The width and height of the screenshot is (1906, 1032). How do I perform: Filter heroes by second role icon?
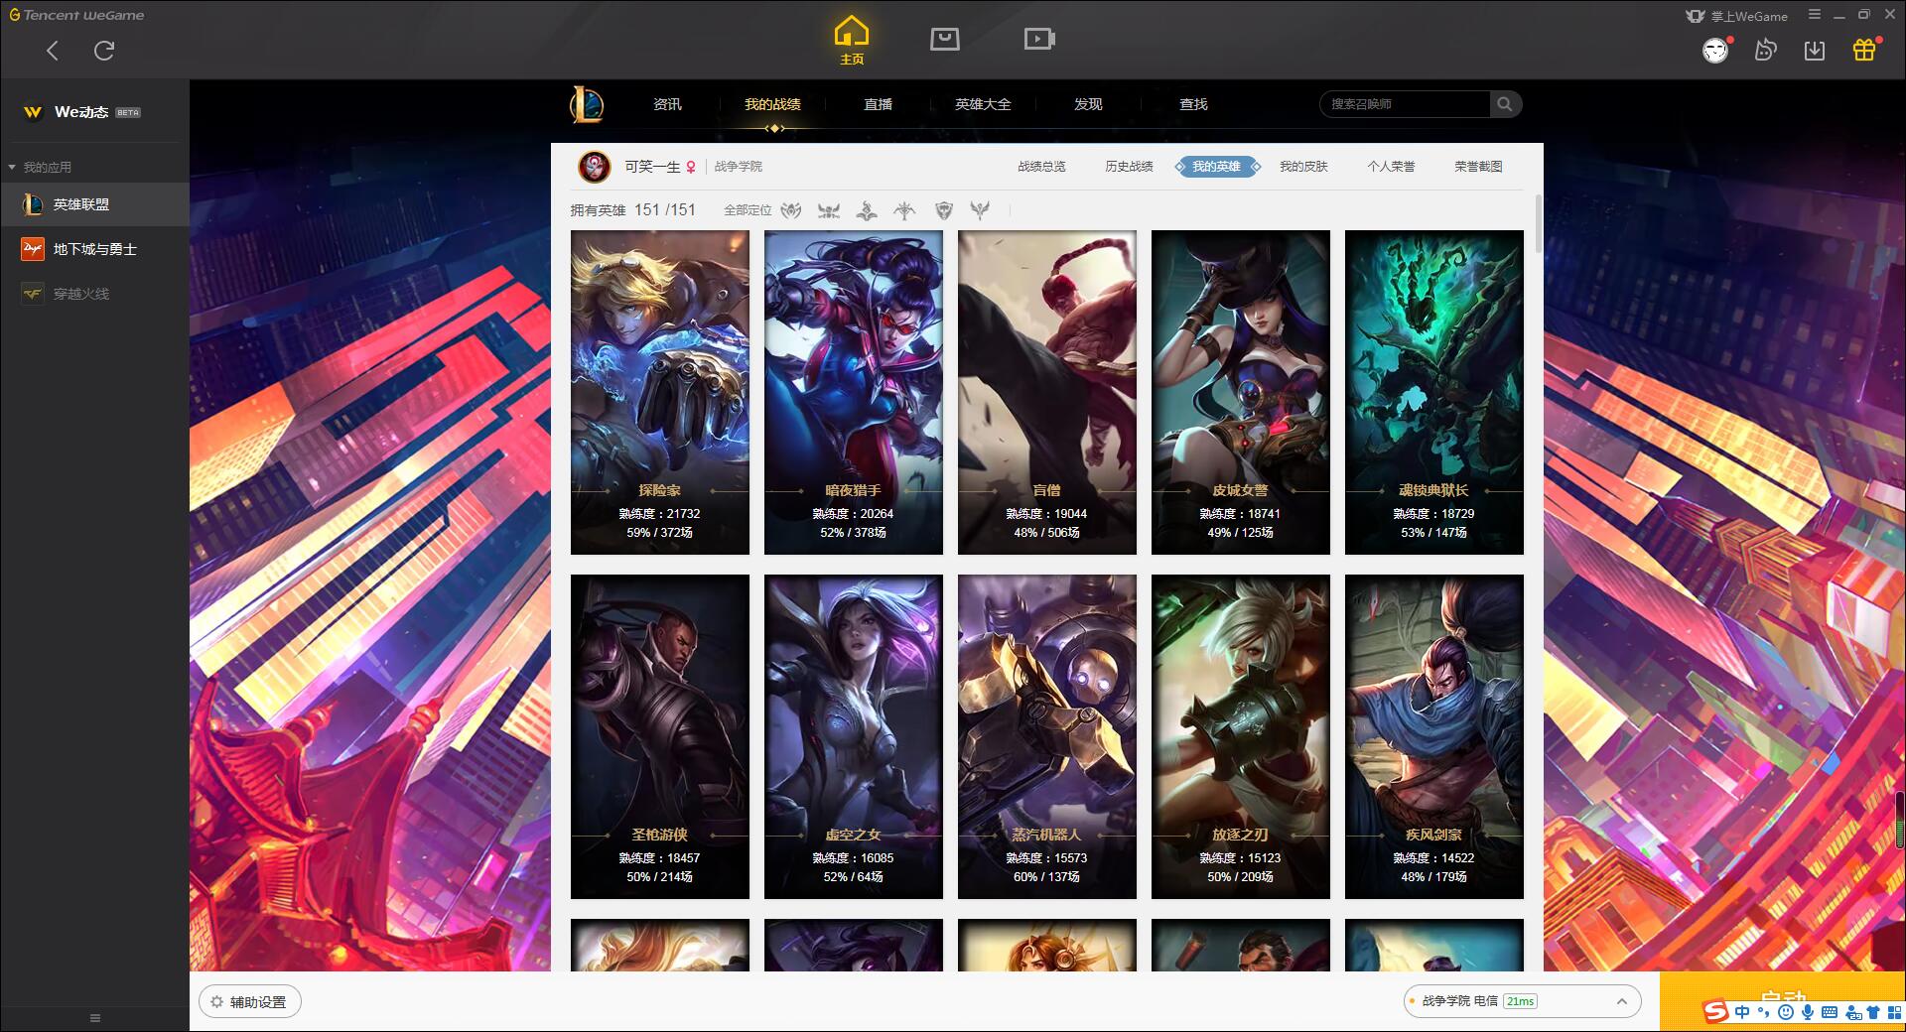pyautogui.click(x=829, y=210)
